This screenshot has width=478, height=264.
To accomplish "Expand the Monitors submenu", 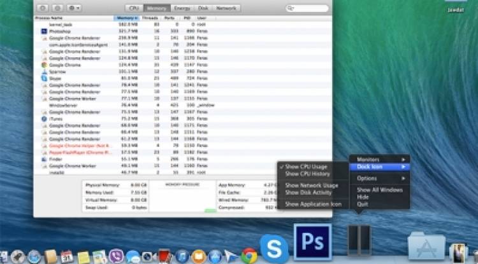I will click(380, 160).
